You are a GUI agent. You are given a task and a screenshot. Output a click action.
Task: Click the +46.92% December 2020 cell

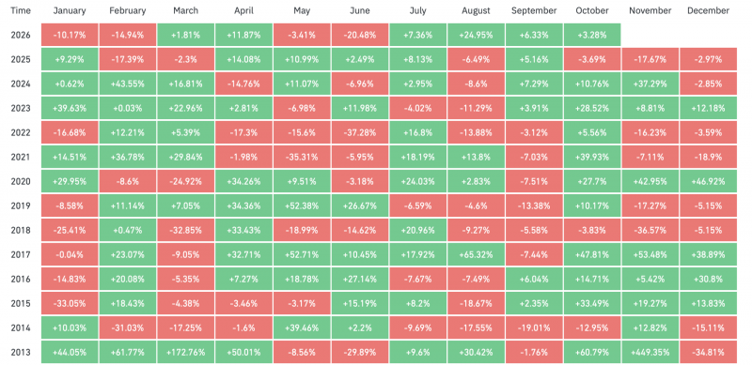[x=708, y=181]
